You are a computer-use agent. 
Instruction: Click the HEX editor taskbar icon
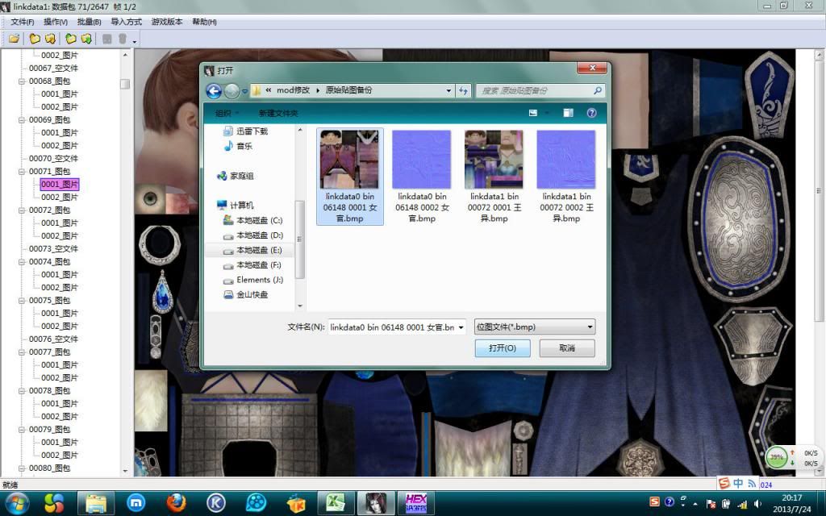pos(415,503)
